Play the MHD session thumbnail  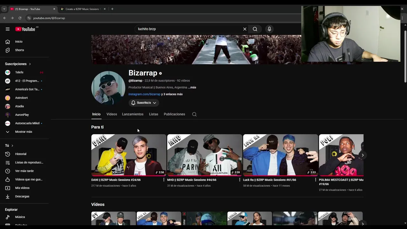tap(204, 155)
